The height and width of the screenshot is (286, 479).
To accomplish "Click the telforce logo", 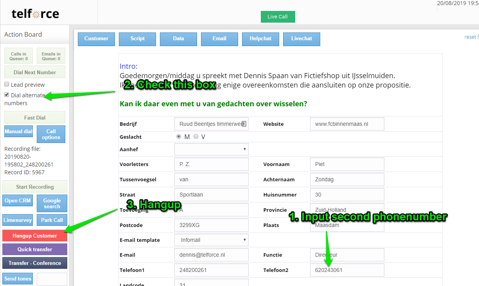I will (35, 14).
